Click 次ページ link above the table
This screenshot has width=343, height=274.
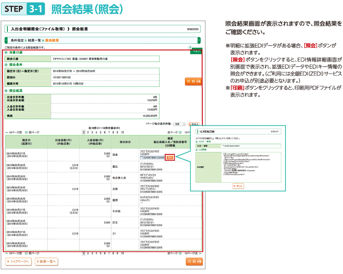174,133
